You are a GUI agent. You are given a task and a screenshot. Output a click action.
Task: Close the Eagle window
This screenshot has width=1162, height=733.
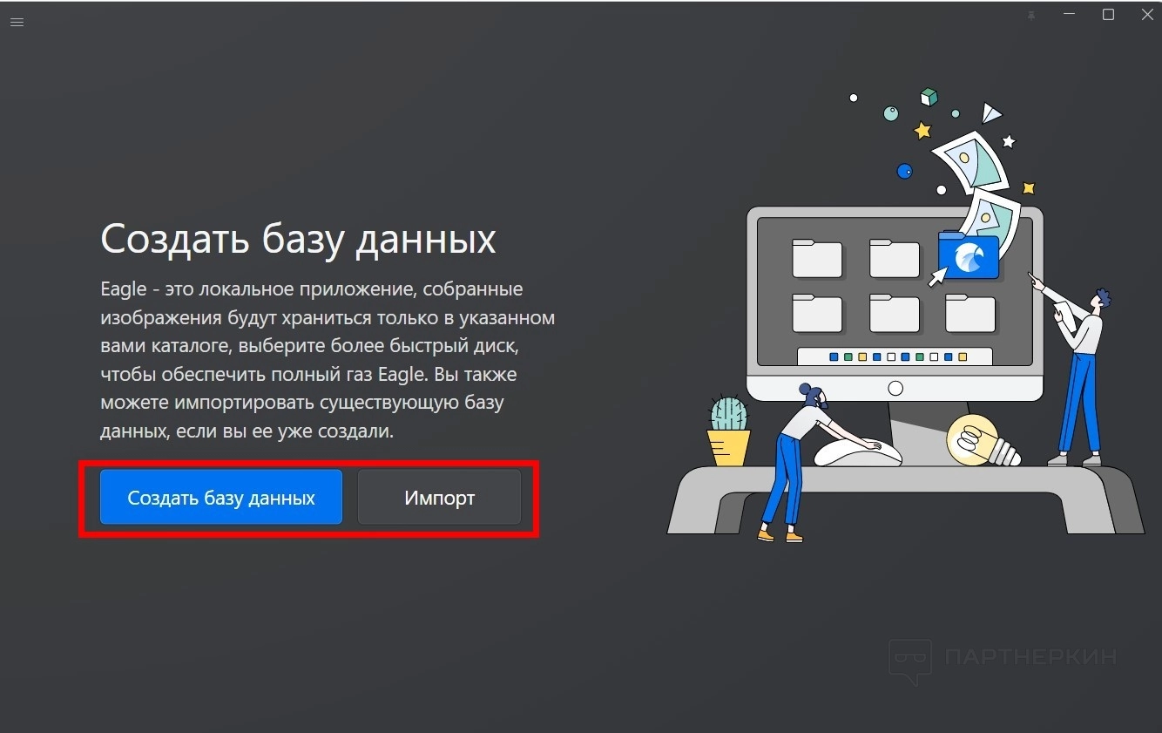click(1147, 15)
